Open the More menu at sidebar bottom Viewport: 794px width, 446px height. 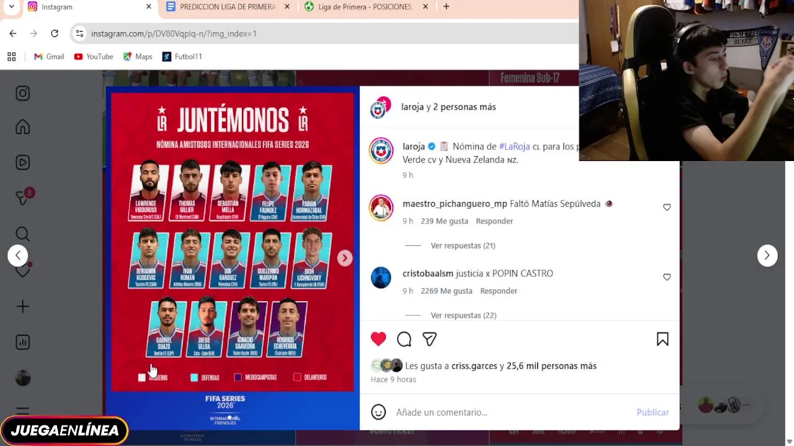tap(23, 412)
